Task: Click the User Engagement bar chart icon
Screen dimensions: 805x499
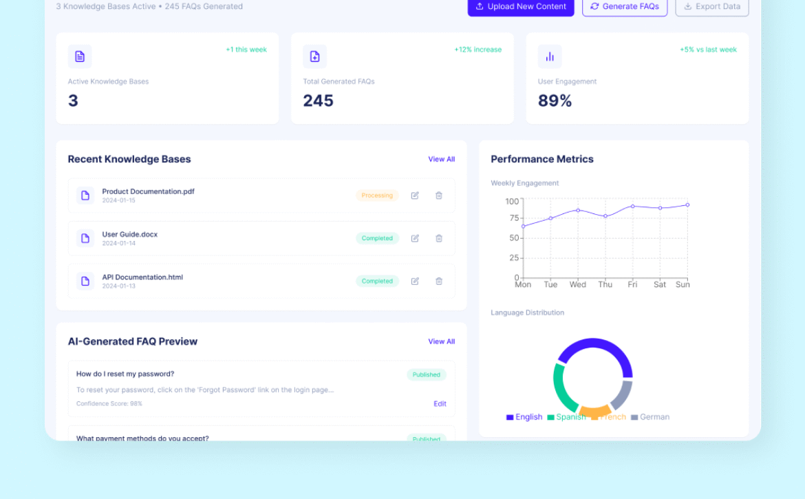Action: tap(550, 56)
